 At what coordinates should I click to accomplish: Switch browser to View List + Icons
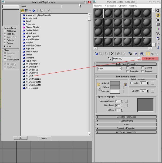26,11
